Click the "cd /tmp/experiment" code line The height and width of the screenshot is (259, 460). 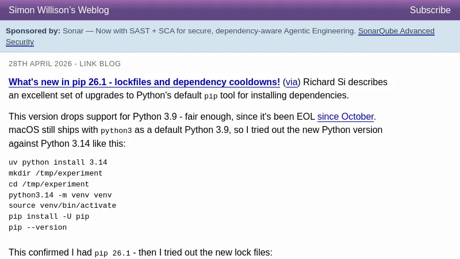tap(49, 185)
